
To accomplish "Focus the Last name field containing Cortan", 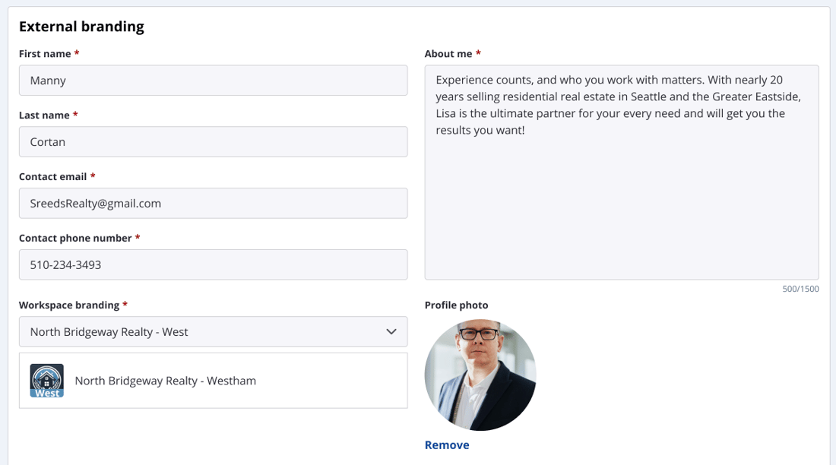I will [x=213, y=142].
